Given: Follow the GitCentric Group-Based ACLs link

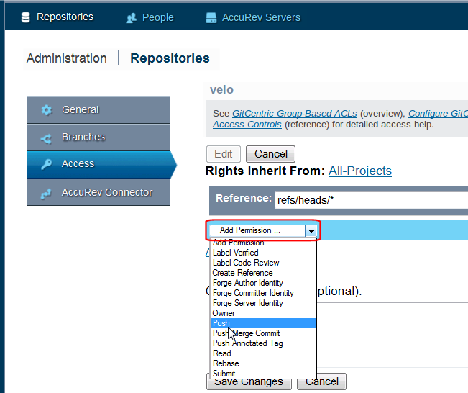Looking at the screenshot, I should (294, 114).
